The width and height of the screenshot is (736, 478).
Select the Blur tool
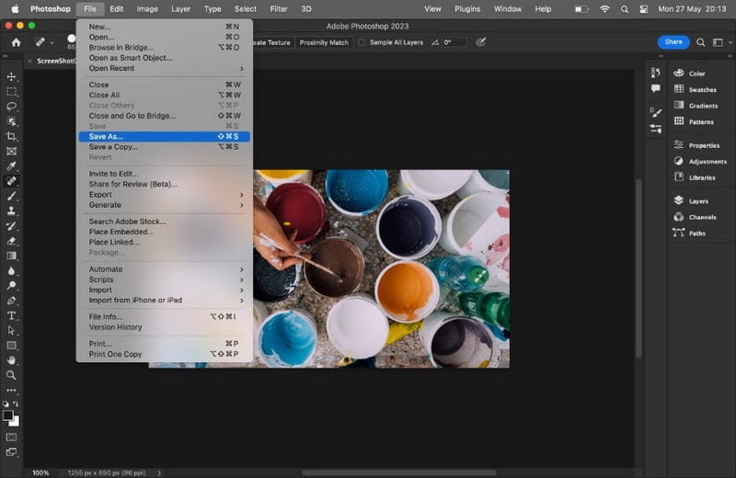point(11,271)
